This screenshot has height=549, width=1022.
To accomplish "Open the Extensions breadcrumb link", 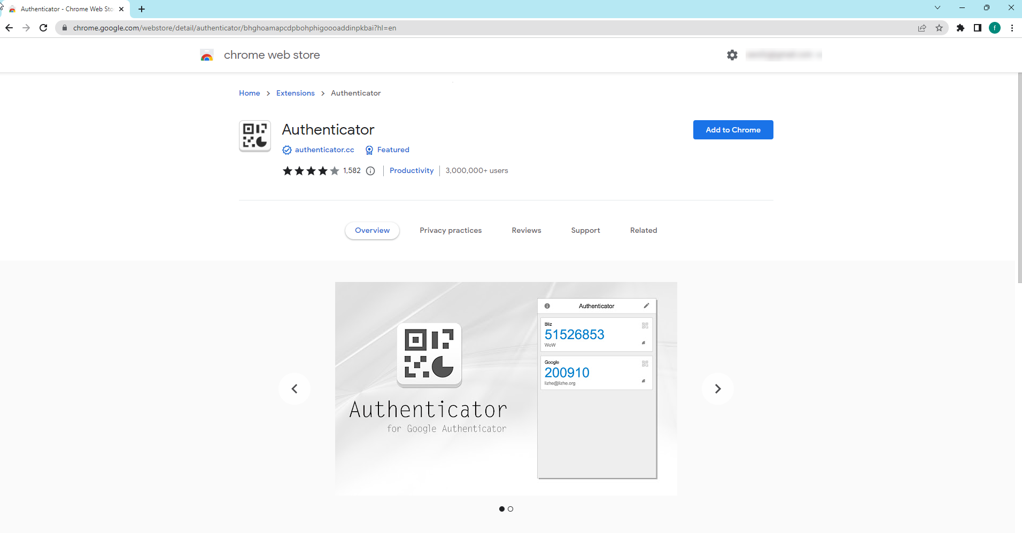I will tap(296, 93).
